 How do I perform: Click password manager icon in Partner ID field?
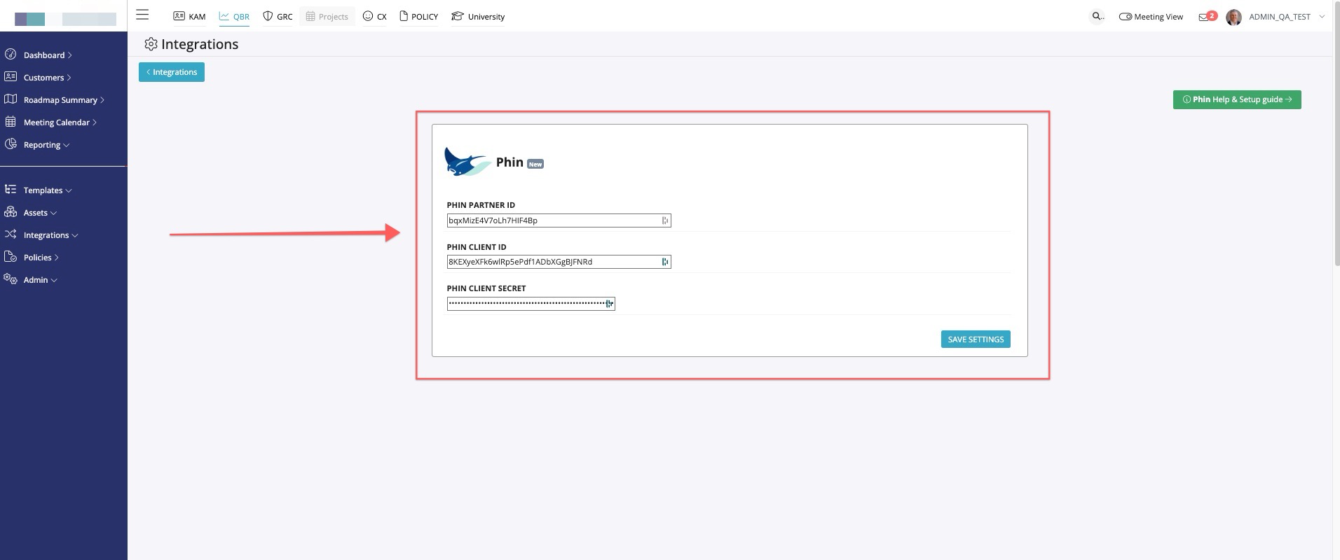click(x=665, y=220)
